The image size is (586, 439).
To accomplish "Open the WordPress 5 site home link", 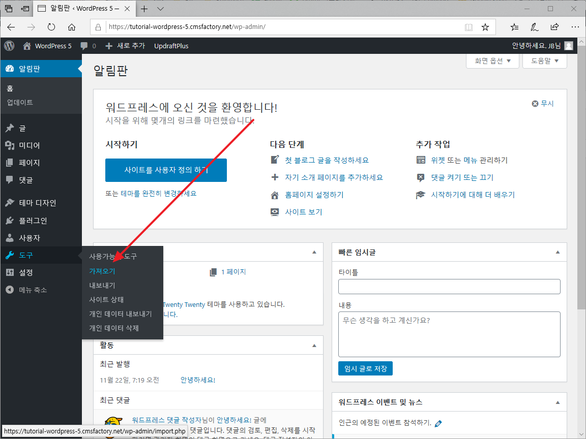I will 47,46.
